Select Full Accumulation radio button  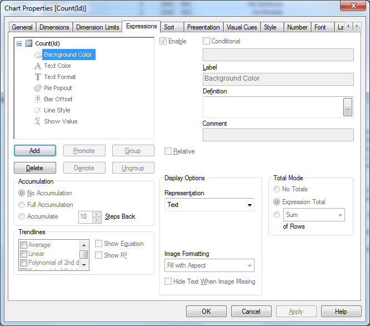(x=22, y=205)
